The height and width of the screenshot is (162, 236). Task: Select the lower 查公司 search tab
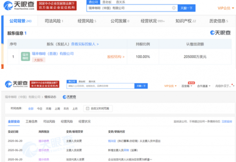click(72, 82)
